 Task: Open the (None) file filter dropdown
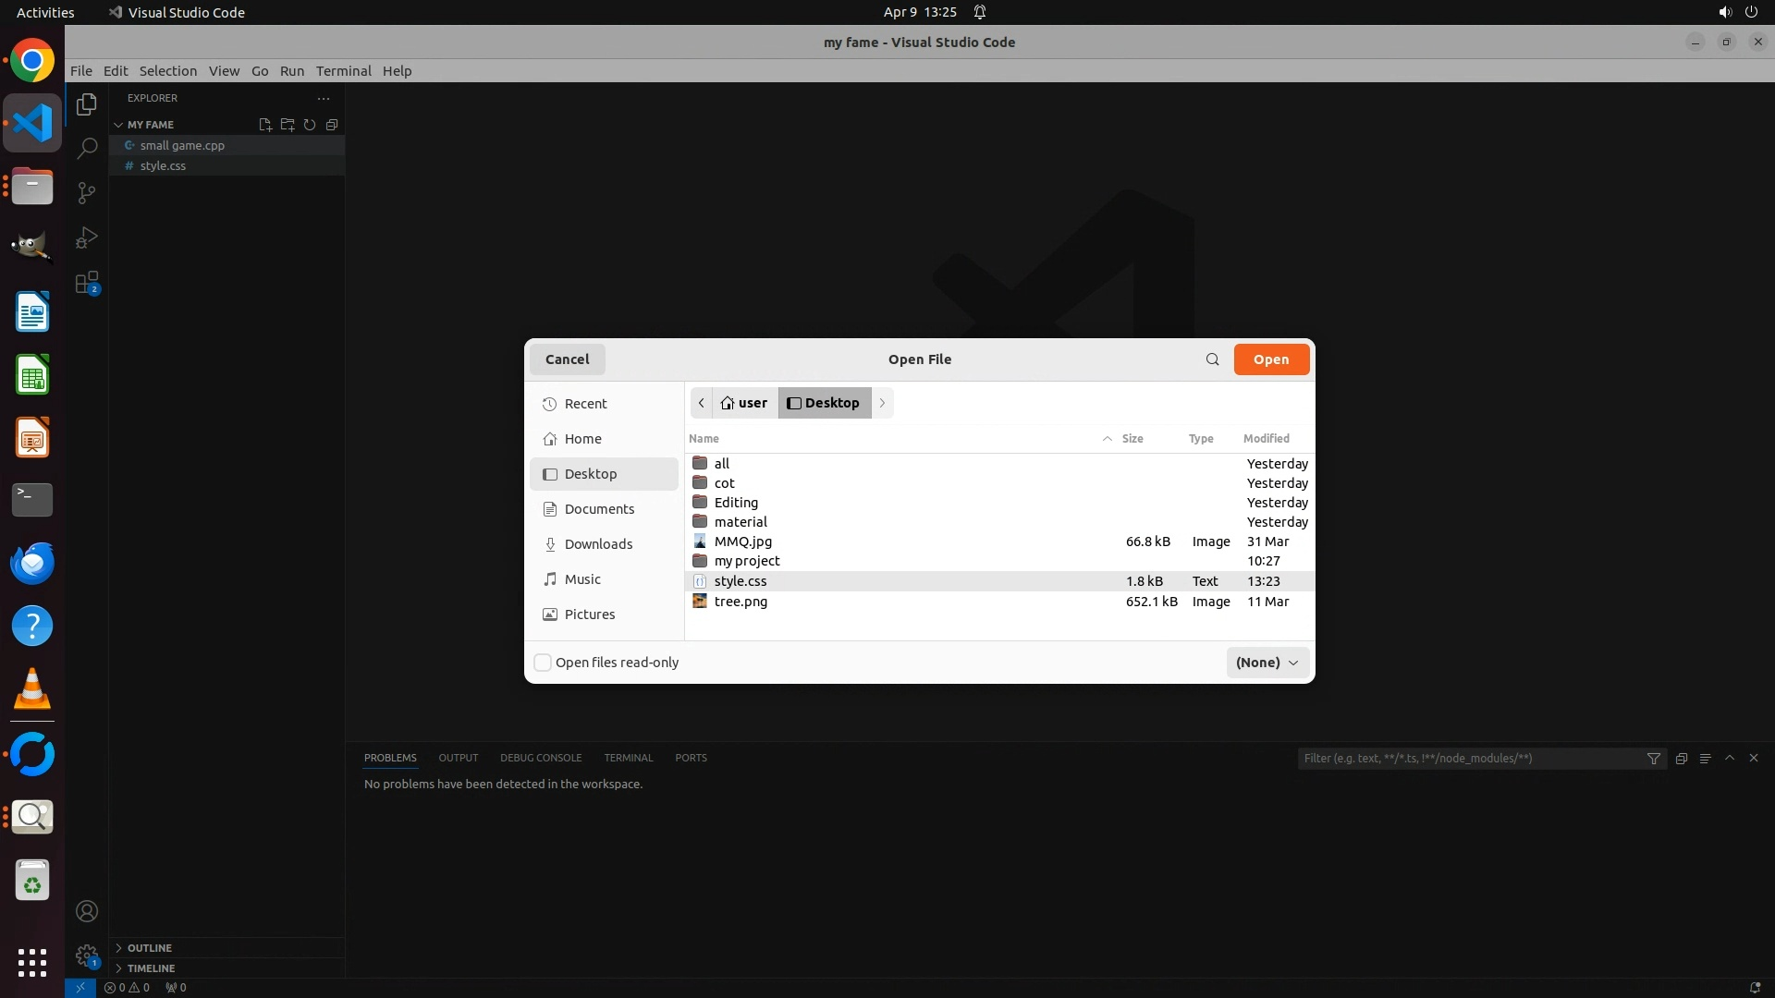pos(1267,663)
